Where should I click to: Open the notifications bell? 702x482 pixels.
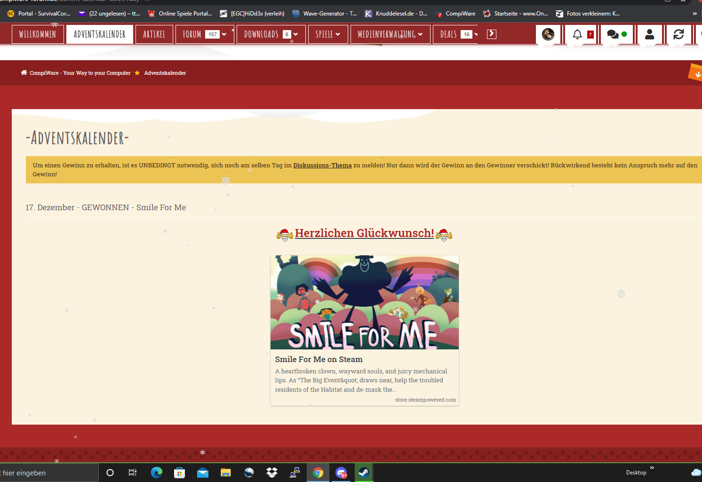tap(577, 34)
